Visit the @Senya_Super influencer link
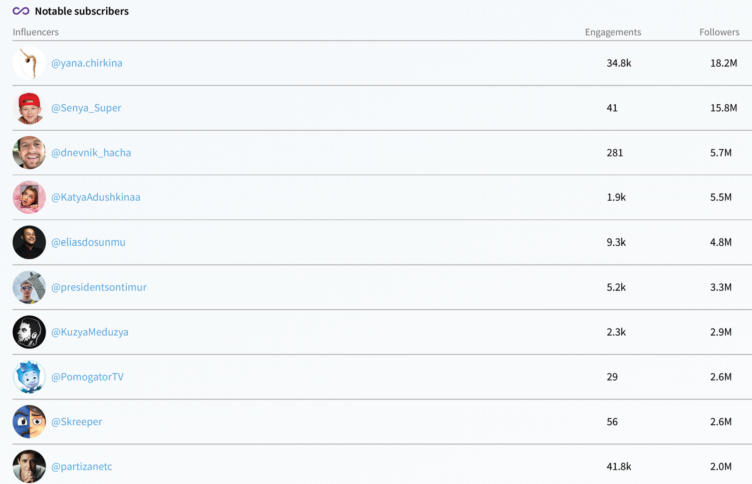752x484 pixels. tap(86, 108)
